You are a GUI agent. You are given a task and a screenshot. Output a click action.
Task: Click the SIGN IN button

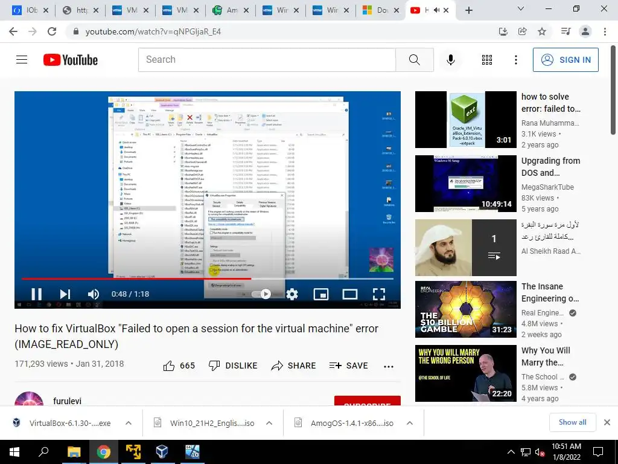[565, 60]
